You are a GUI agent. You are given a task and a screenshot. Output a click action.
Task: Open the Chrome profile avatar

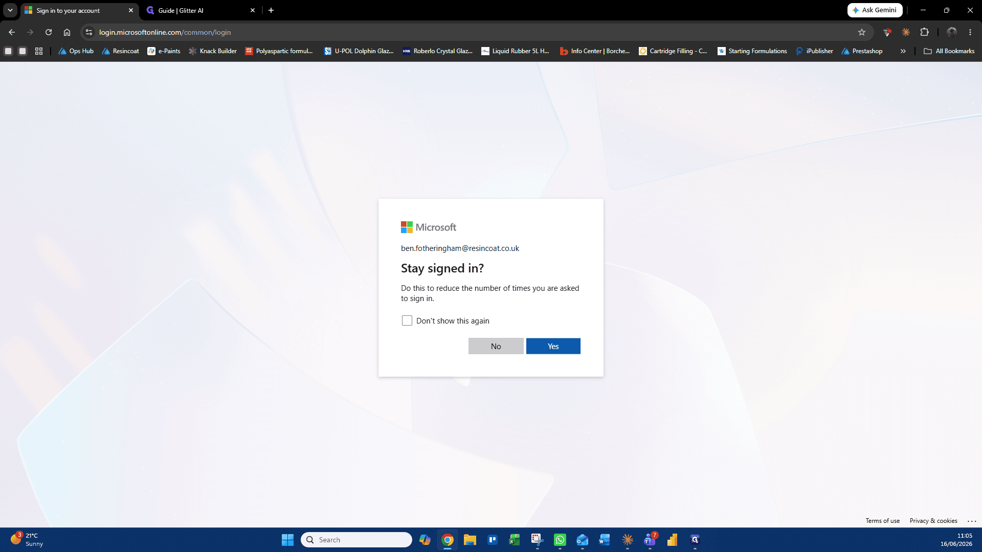pos(952,32)
